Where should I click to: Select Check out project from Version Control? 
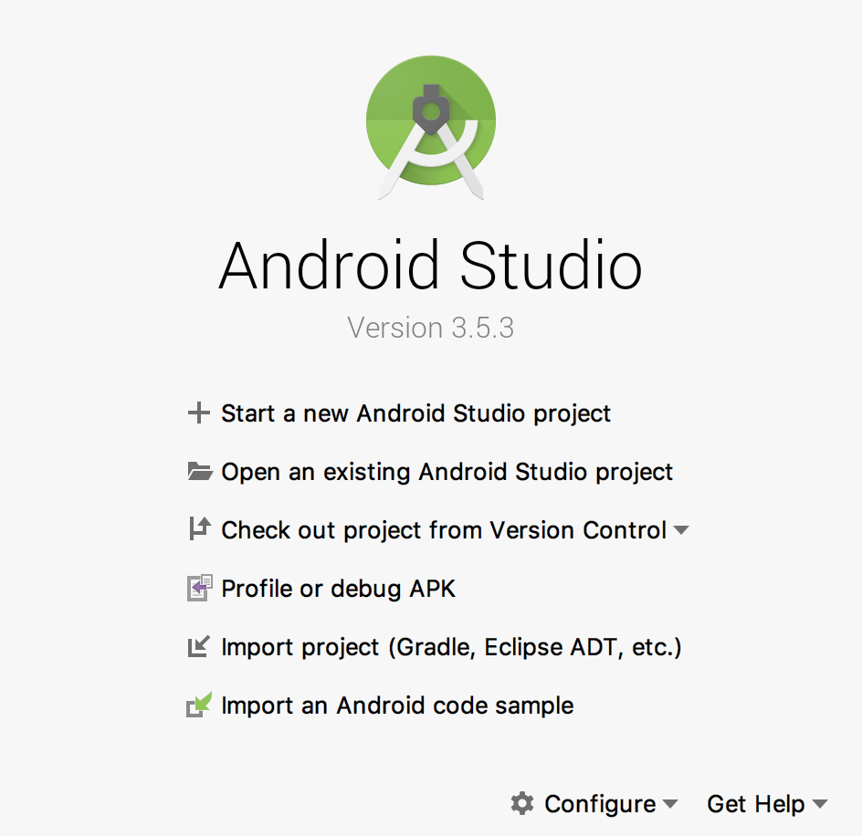pos(444,530)
